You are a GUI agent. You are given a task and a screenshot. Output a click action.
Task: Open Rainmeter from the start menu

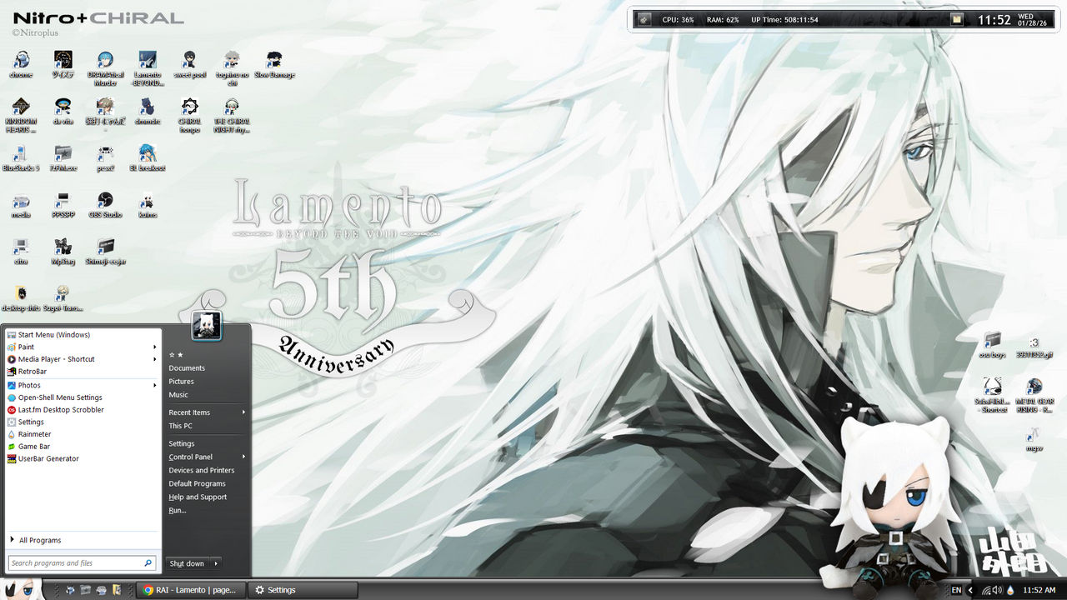(82, 434)
